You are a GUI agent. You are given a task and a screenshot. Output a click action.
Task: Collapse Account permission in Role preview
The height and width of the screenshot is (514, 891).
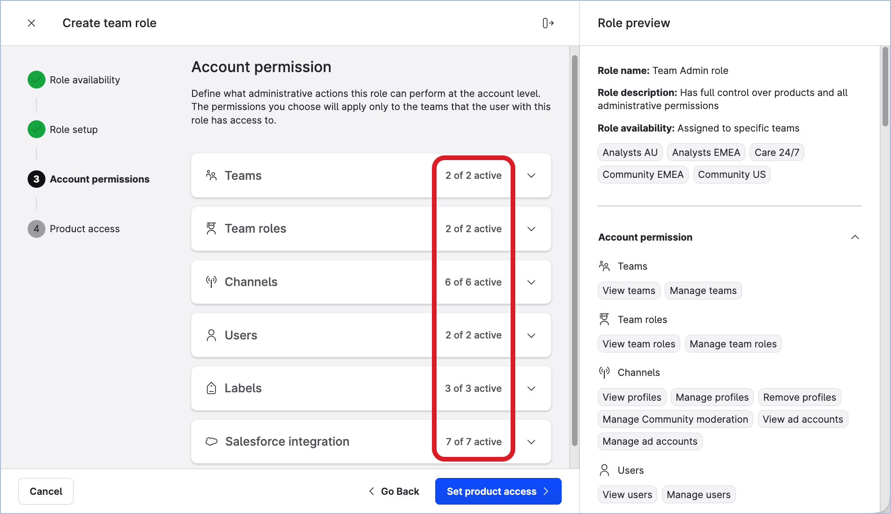[854, 237]
